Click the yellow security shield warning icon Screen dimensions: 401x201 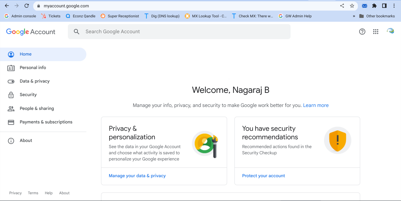click(x=338, y=140)
